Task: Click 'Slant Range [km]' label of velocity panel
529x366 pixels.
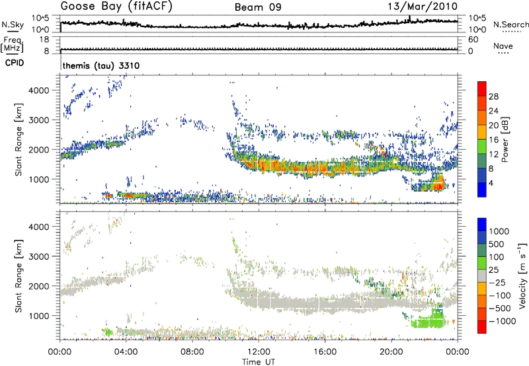Action: [19, 275]
